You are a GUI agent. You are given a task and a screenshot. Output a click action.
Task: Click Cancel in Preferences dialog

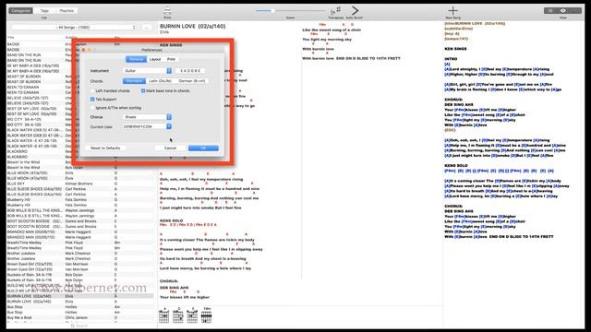(x=170, y=148)
